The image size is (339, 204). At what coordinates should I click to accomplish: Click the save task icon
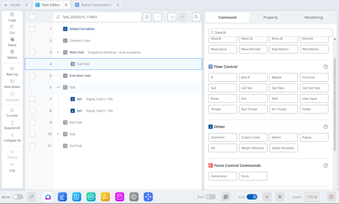(147, 17)
